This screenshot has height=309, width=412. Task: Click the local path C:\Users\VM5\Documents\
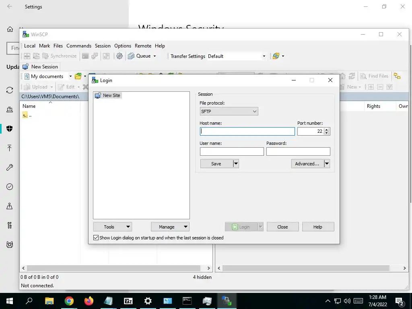(50, 97)
